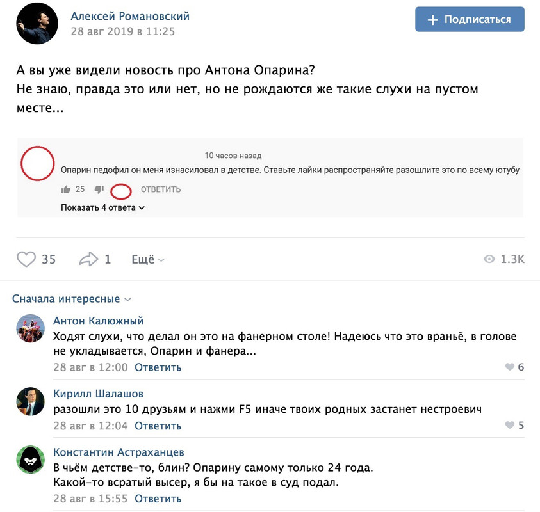Subscribe with the Подписаться button
540x512 pixels.
[x=470, y=19]
